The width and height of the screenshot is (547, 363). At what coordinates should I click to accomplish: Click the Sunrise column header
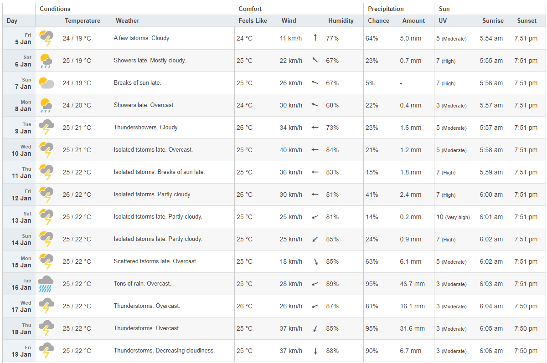click(493, 20)
